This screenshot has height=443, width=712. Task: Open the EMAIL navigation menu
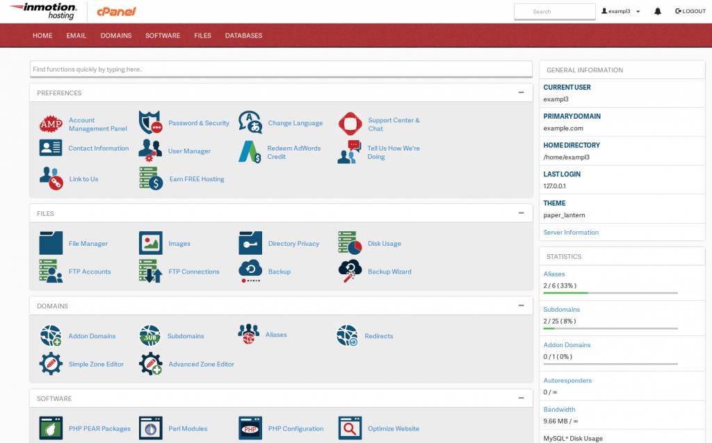coord(76,35)
